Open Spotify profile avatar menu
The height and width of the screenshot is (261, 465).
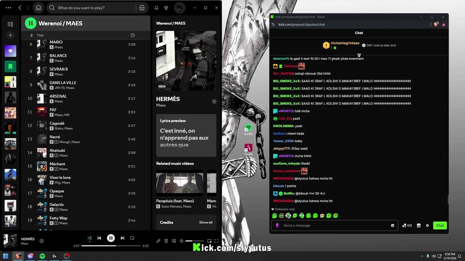tap(179, 8)
